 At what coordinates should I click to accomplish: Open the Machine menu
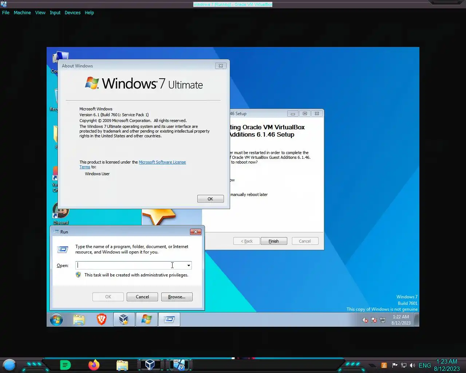pyautogui.click(x=22, y=12)
